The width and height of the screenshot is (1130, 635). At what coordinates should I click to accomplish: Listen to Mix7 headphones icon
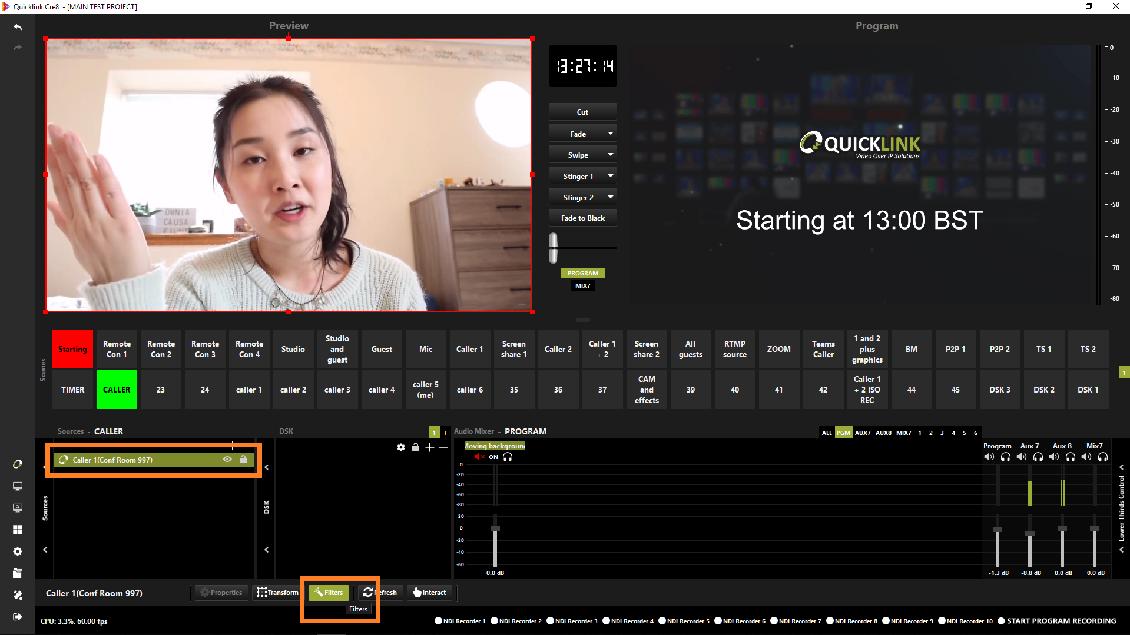tap(1103, 457)
